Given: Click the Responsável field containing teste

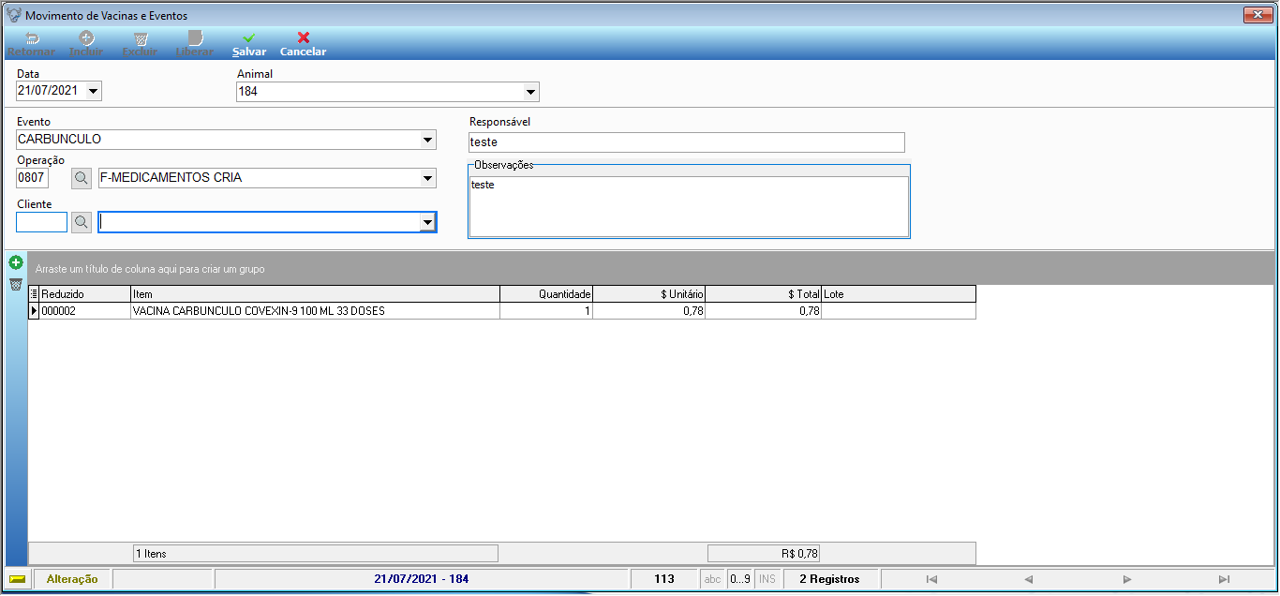Looking at the screenshot, I should (687, 142).
